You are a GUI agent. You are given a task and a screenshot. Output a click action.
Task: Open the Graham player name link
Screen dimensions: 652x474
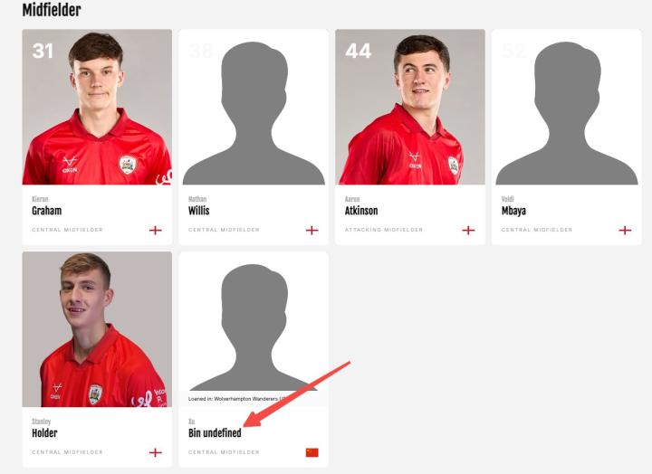coord(46,211)
